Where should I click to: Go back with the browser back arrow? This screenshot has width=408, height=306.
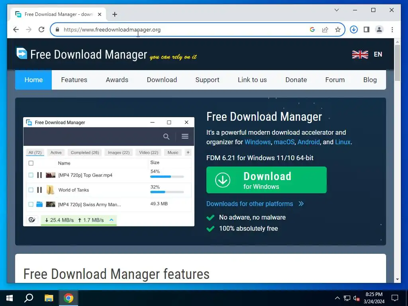[16, 29]
